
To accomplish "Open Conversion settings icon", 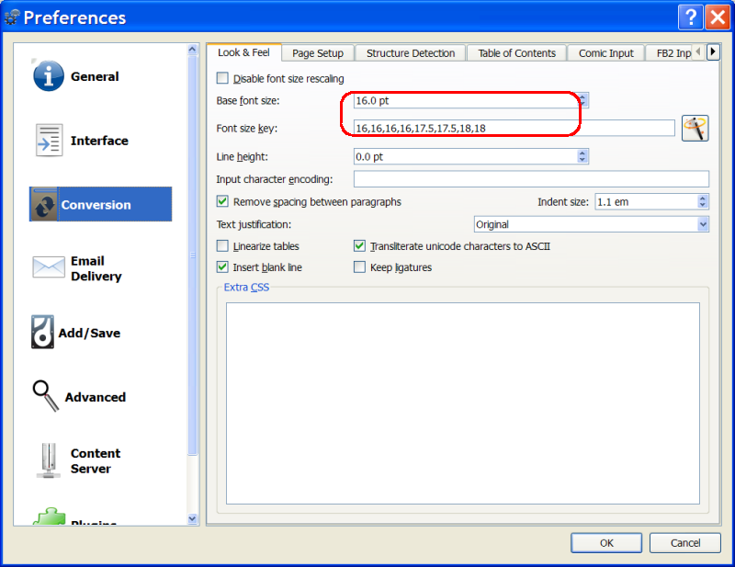I will (44, 205).
